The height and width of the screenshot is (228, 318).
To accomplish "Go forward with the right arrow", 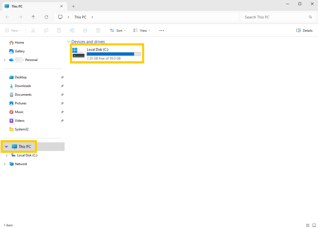I will click(20, 17).
